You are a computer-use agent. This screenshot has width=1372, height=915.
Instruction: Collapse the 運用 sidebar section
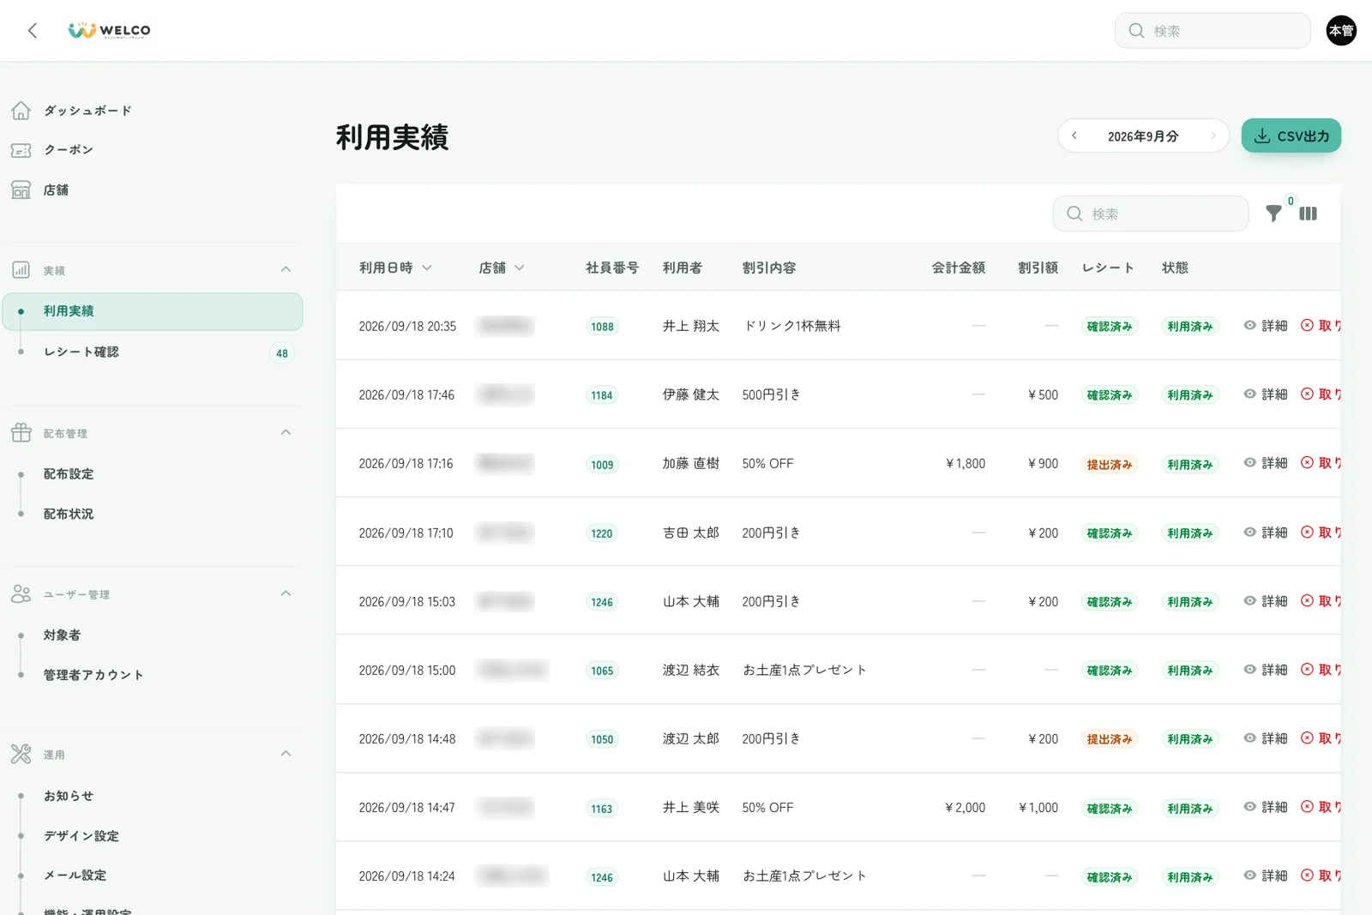[286, 754]
